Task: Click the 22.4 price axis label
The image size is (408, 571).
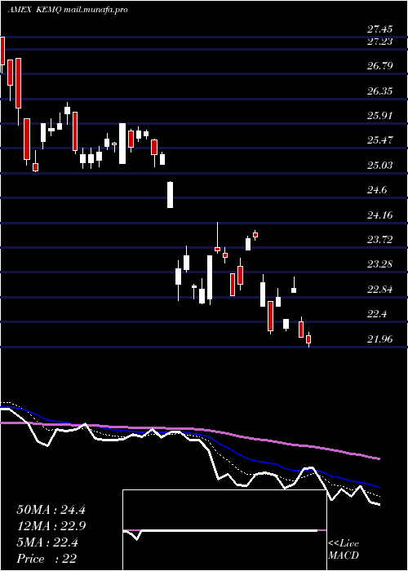Action: [377, 314]
